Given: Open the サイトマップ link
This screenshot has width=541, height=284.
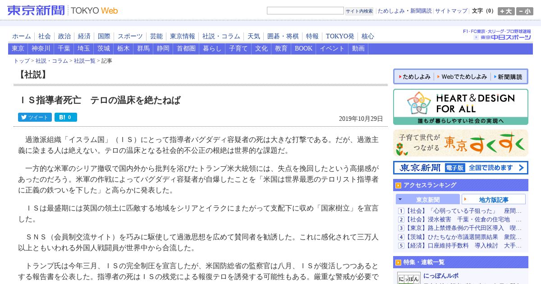Looking at the screenshot, I should [451, 11].
